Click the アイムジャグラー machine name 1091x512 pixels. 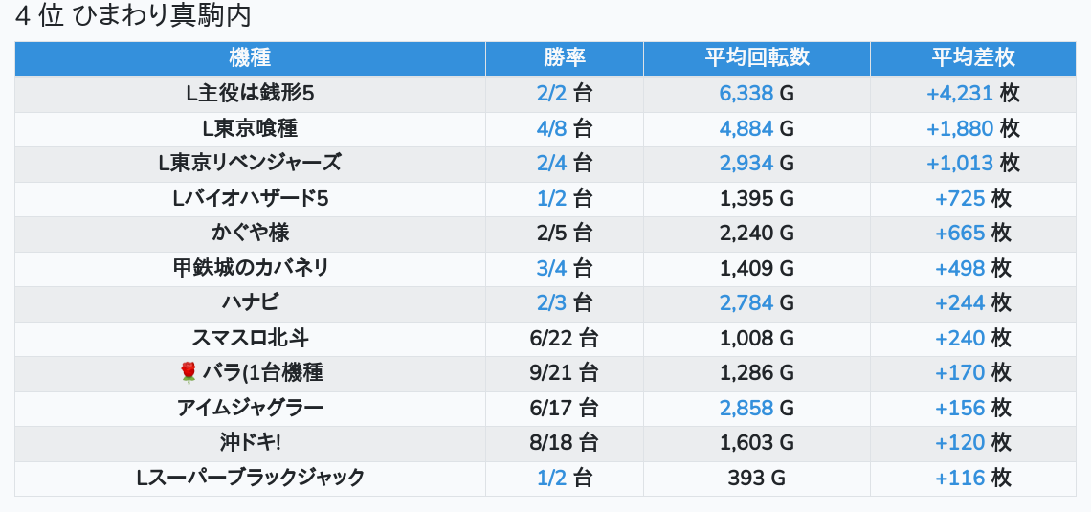click(x=250, y=408)
